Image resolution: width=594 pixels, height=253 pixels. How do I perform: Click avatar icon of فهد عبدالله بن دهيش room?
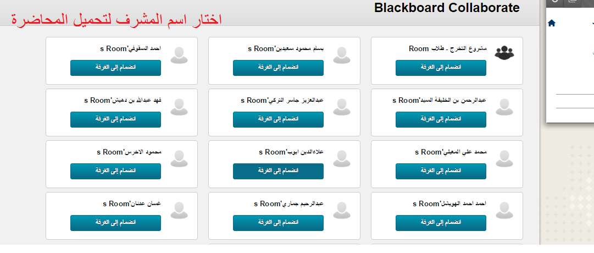(179, 107)
